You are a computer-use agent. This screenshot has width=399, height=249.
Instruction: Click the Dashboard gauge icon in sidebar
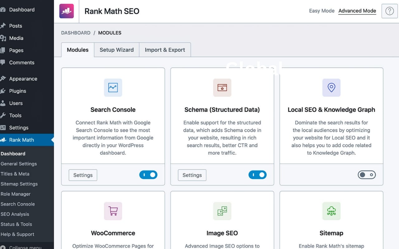pyautogui.click(x=3, y=10)
